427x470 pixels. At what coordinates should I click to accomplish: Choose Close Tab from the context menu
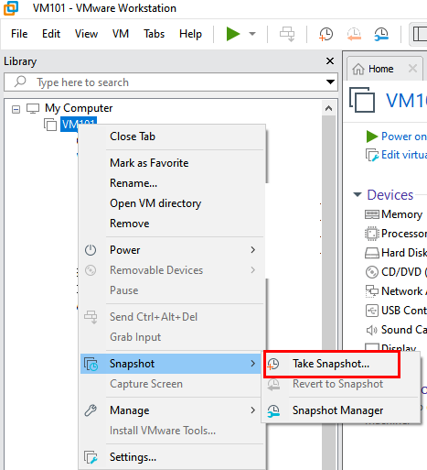pos(133,137)
